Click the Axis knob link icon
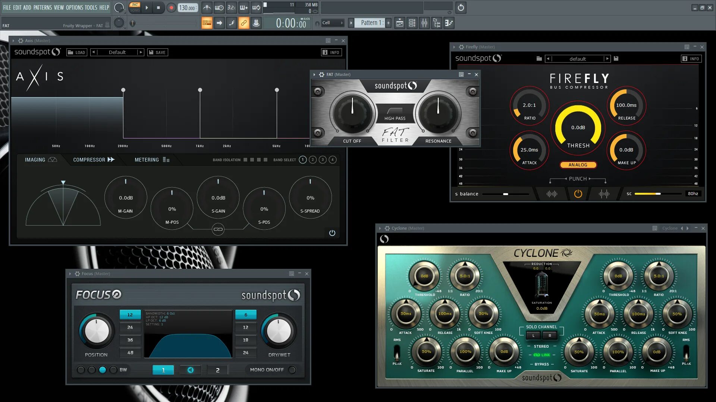716x402 pixels. point(218,229)
